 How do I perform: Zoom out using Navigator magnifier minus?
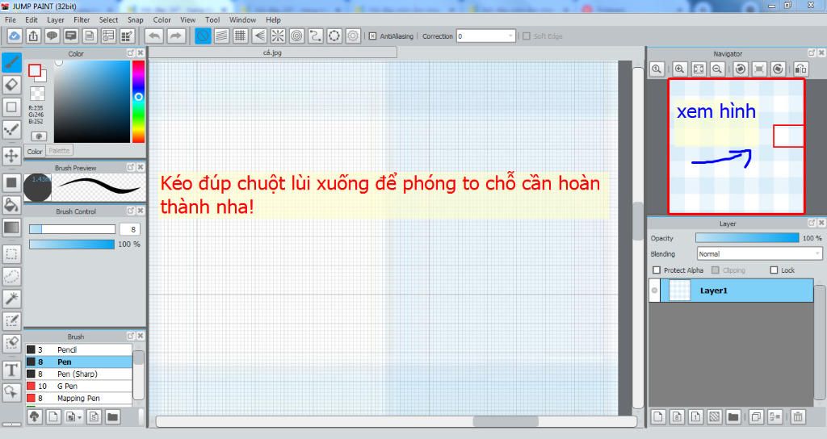[717, 69]
